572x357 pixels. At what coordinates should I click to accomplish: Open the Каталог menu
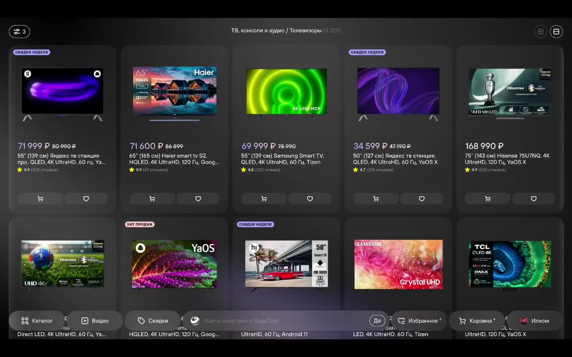coord(37,321)
